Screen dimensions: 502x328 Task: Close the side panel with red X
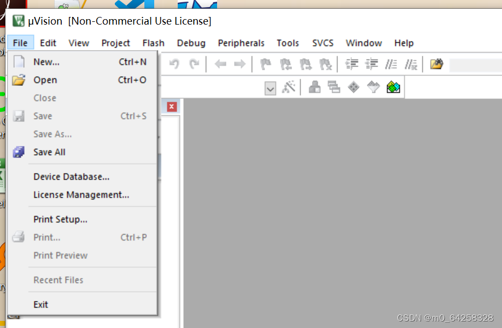tap(172, 107)
